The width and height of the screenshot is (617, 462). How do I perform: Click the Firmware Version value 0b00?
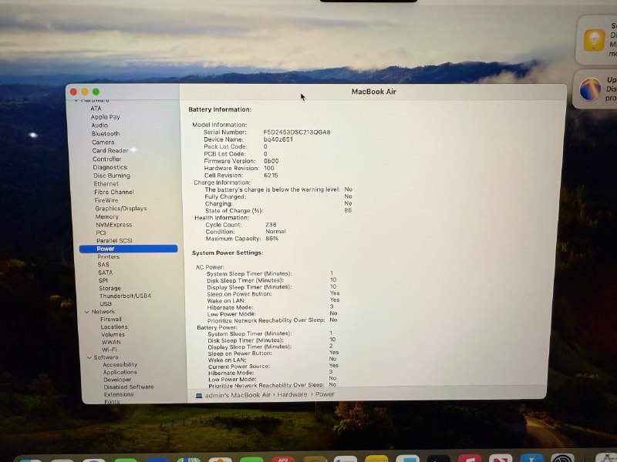tap(271, 161)
